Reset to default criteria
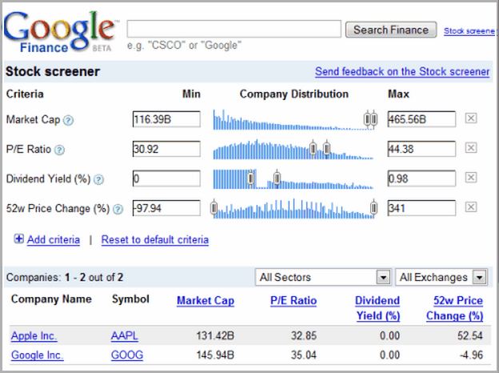Screen dimensions: 499x373 pyautogui.click(x=155, y=239)
